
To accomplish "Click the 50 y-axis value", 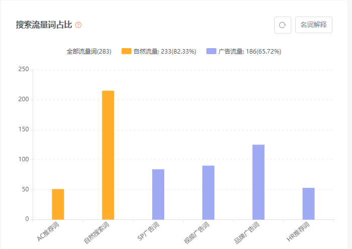I will coord(26,189).
